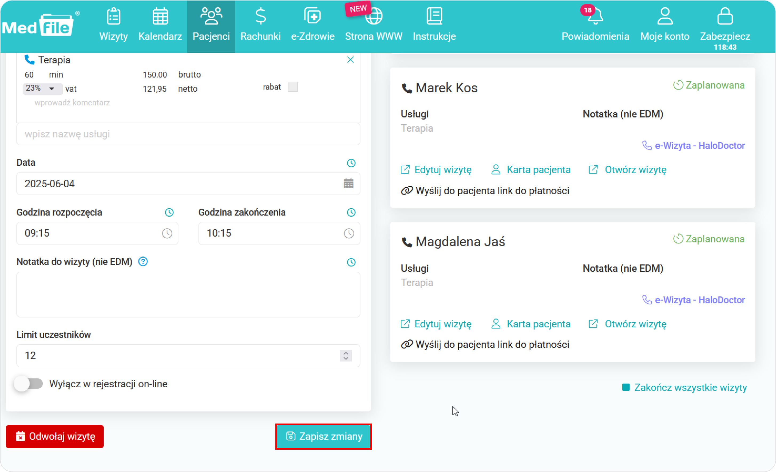This screenshot has height=472, width=776.
Task: Click the Limit uczestników stepper arrows
Action: [346, 356]
